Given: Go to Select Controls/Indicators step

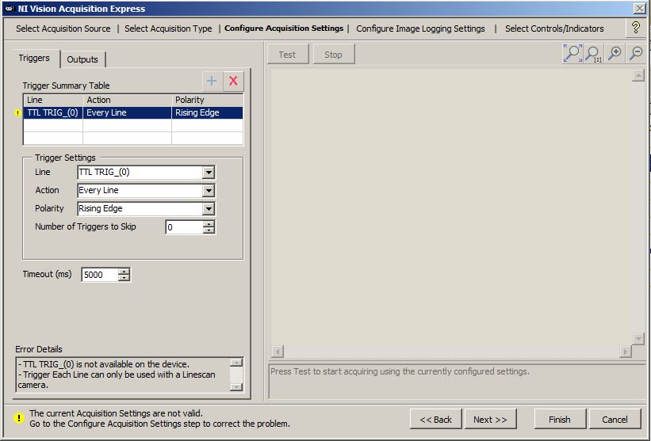Looking at the screenshot, I should click(x=554, y=29).
